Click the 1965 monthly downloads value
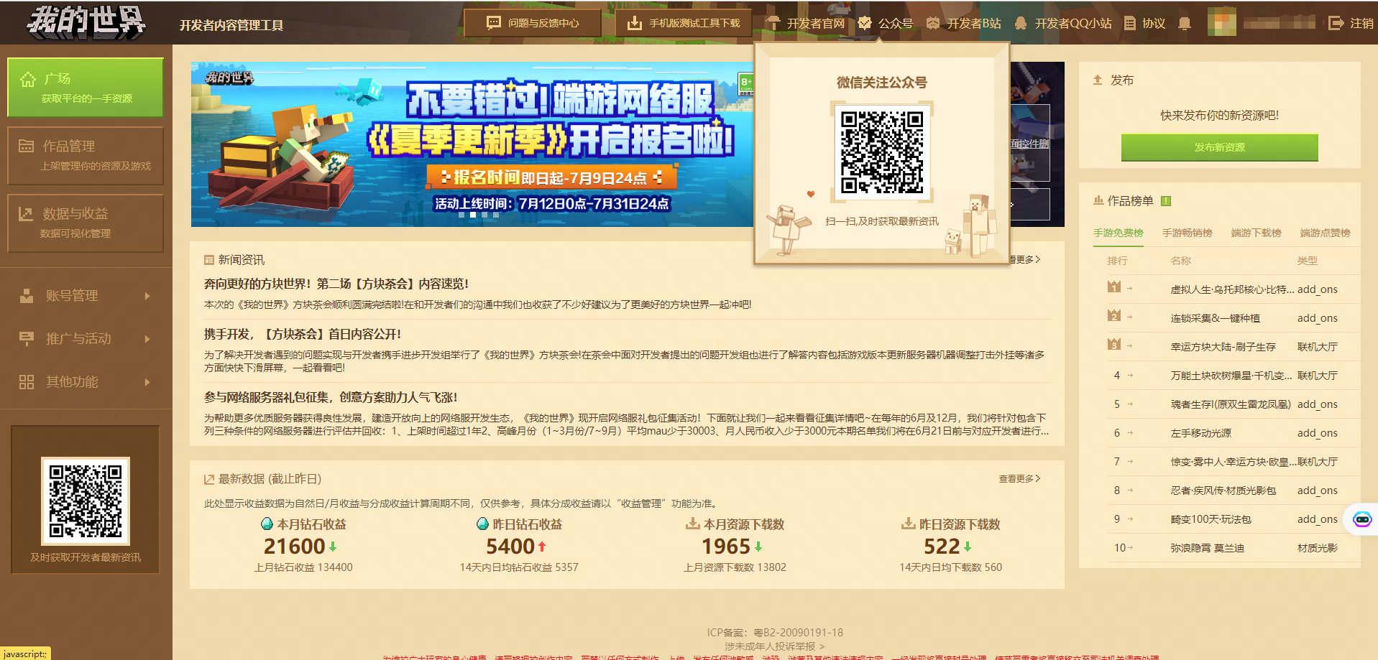 pos(726,547)
